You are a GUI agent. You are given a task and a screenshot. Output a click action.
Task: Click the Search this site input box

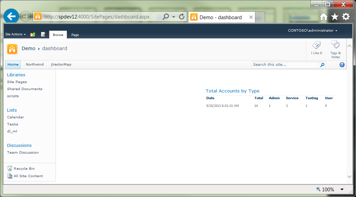[285, 65]
